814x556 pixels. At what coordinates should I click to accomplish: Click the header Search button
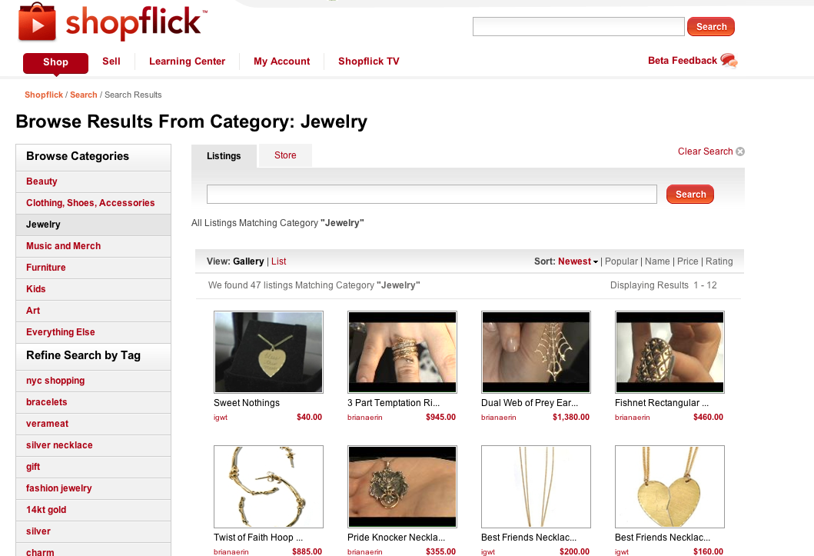click(x=711, y=26)
